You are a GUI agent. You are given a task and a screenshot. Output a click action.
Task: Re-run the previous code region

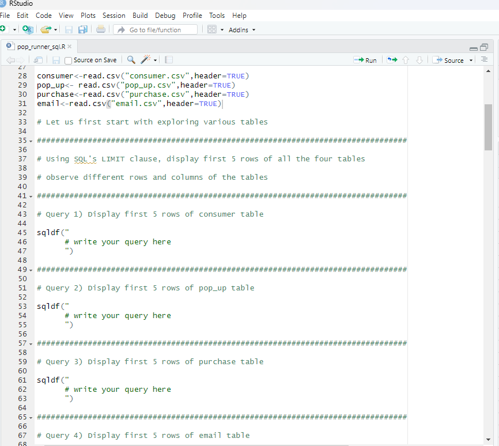tap(392, 59)
